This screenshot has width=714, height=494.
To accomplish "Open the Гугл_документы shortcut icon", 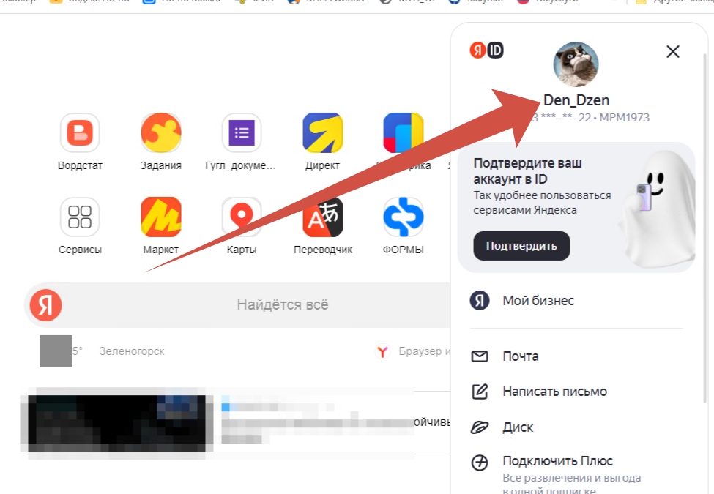I will click(x=242, y=132).
